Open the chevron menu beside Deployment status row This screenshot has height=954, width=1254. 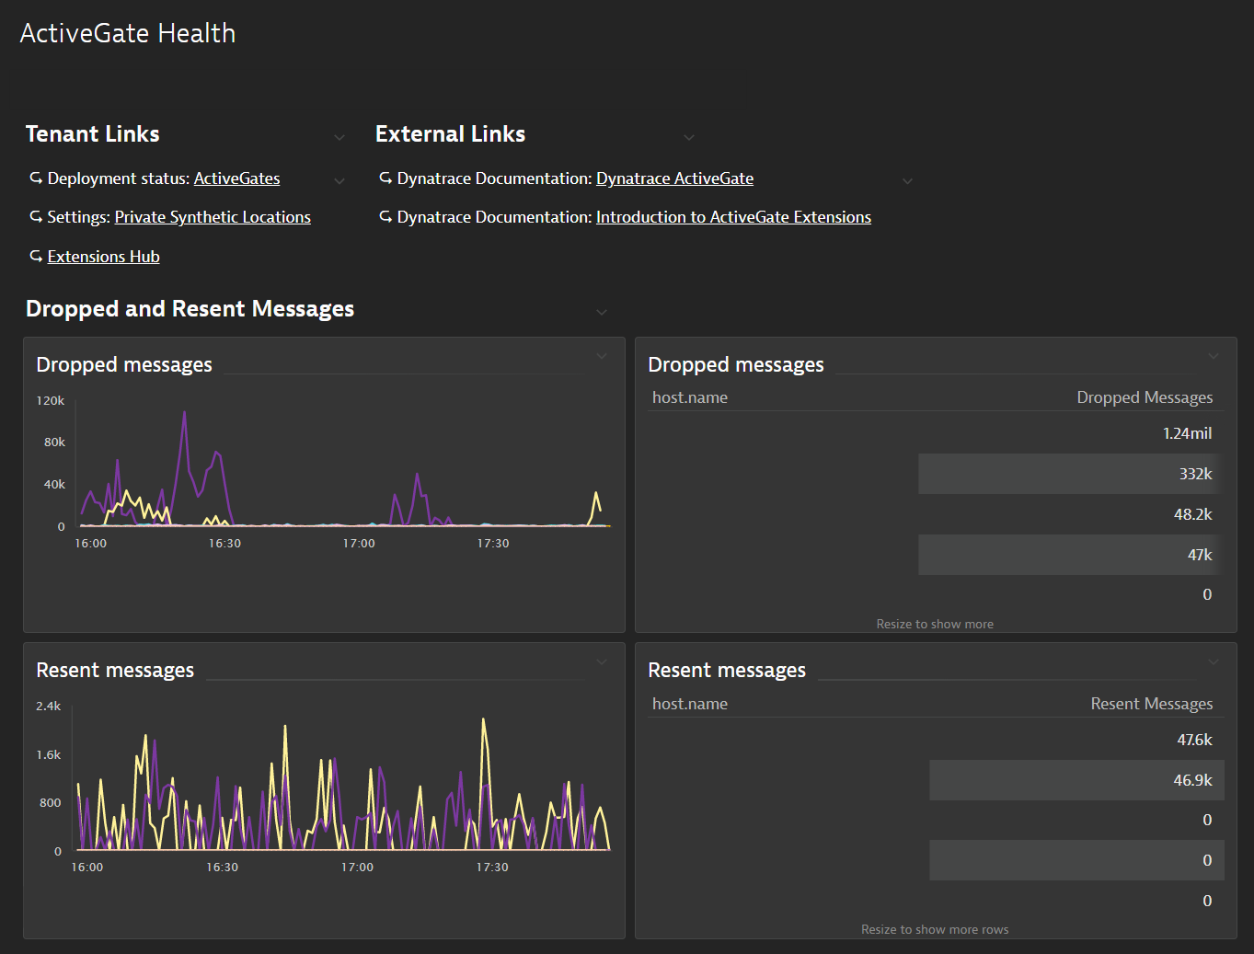pos(339,180)
